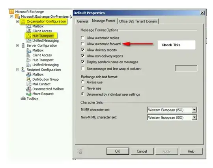213x168 pixels.
Task: Select the Distribution Group tree label
Action: 45,79
